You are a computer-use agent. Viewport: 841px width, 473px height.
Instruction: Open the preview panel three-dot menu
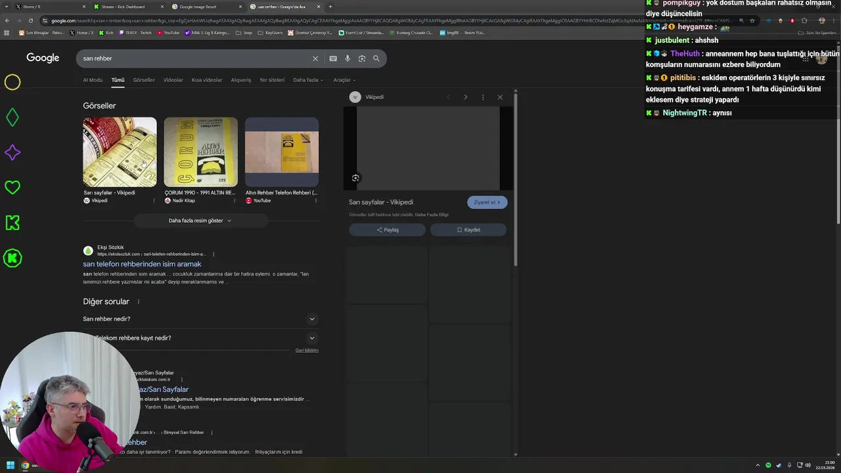pyautogui.click(x=483, y=97)
